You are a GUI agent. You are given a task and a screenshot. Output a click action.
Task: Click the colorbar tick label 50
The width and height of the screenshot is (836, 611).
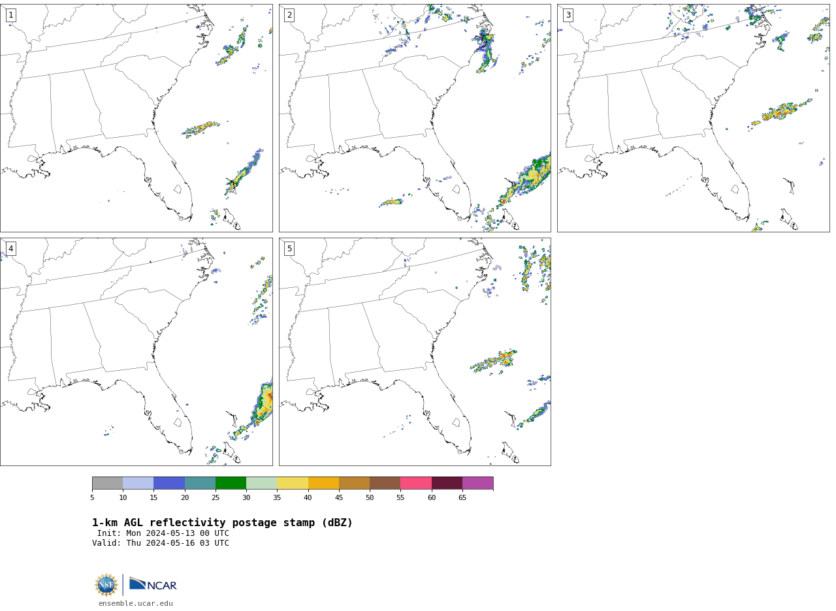(x=370, y=498)
